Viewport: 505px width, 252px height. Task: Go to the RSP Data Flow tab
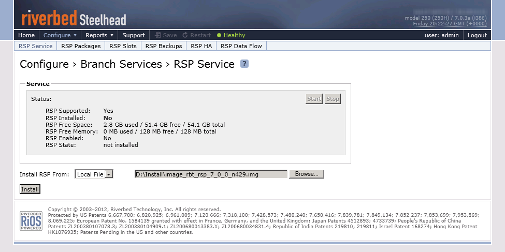coord(241,46)
